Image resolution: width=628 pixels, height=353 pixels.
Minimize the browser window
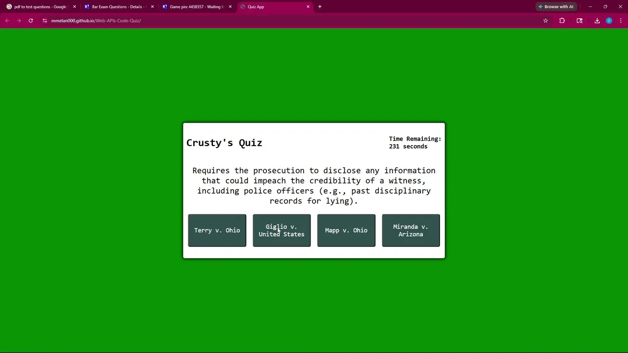tap(590, 7)
